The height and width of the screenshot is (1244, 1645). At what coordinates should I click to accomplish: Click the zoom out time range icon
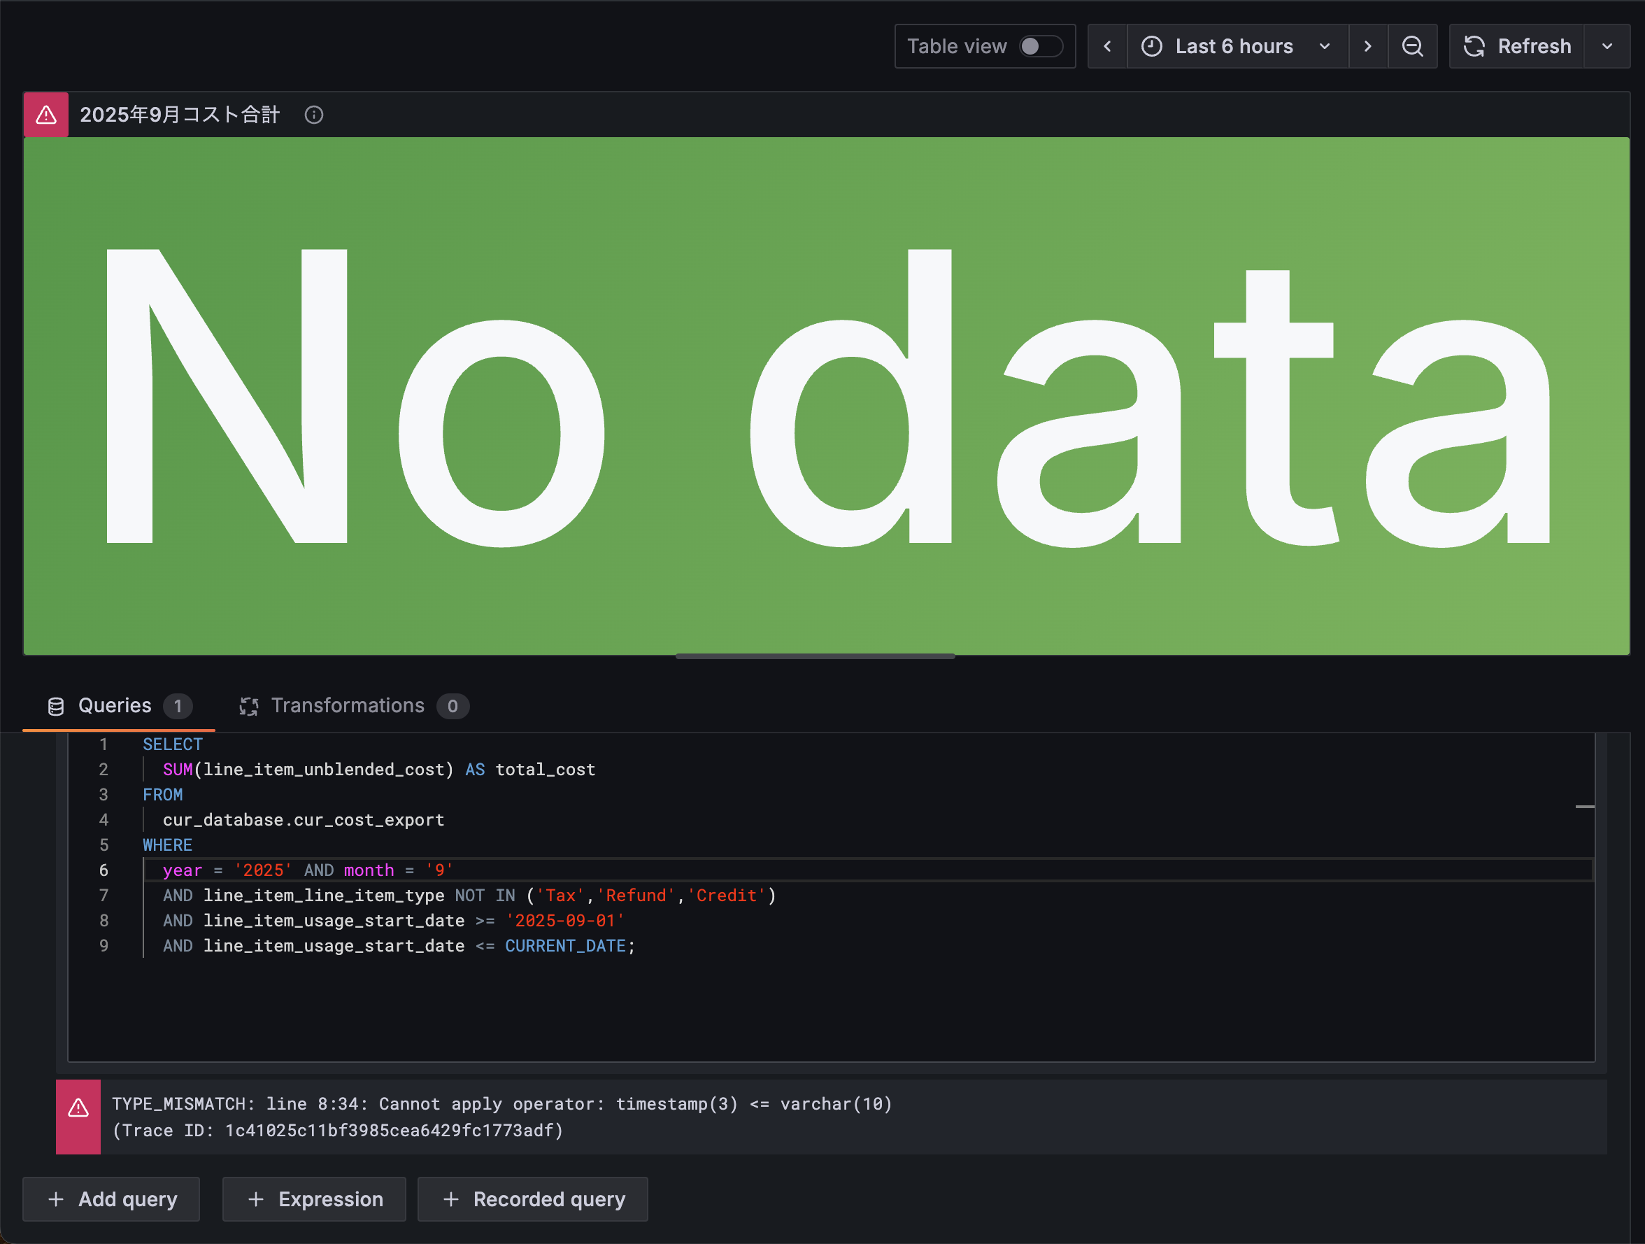(x=1412, y=46)
